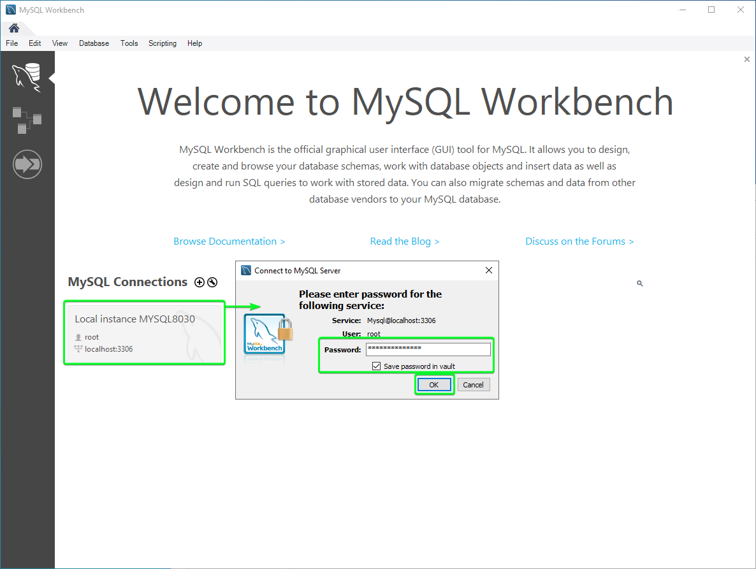Confirm password with OK button
This screenshot has height=569, width=756.
coord(434,384)
